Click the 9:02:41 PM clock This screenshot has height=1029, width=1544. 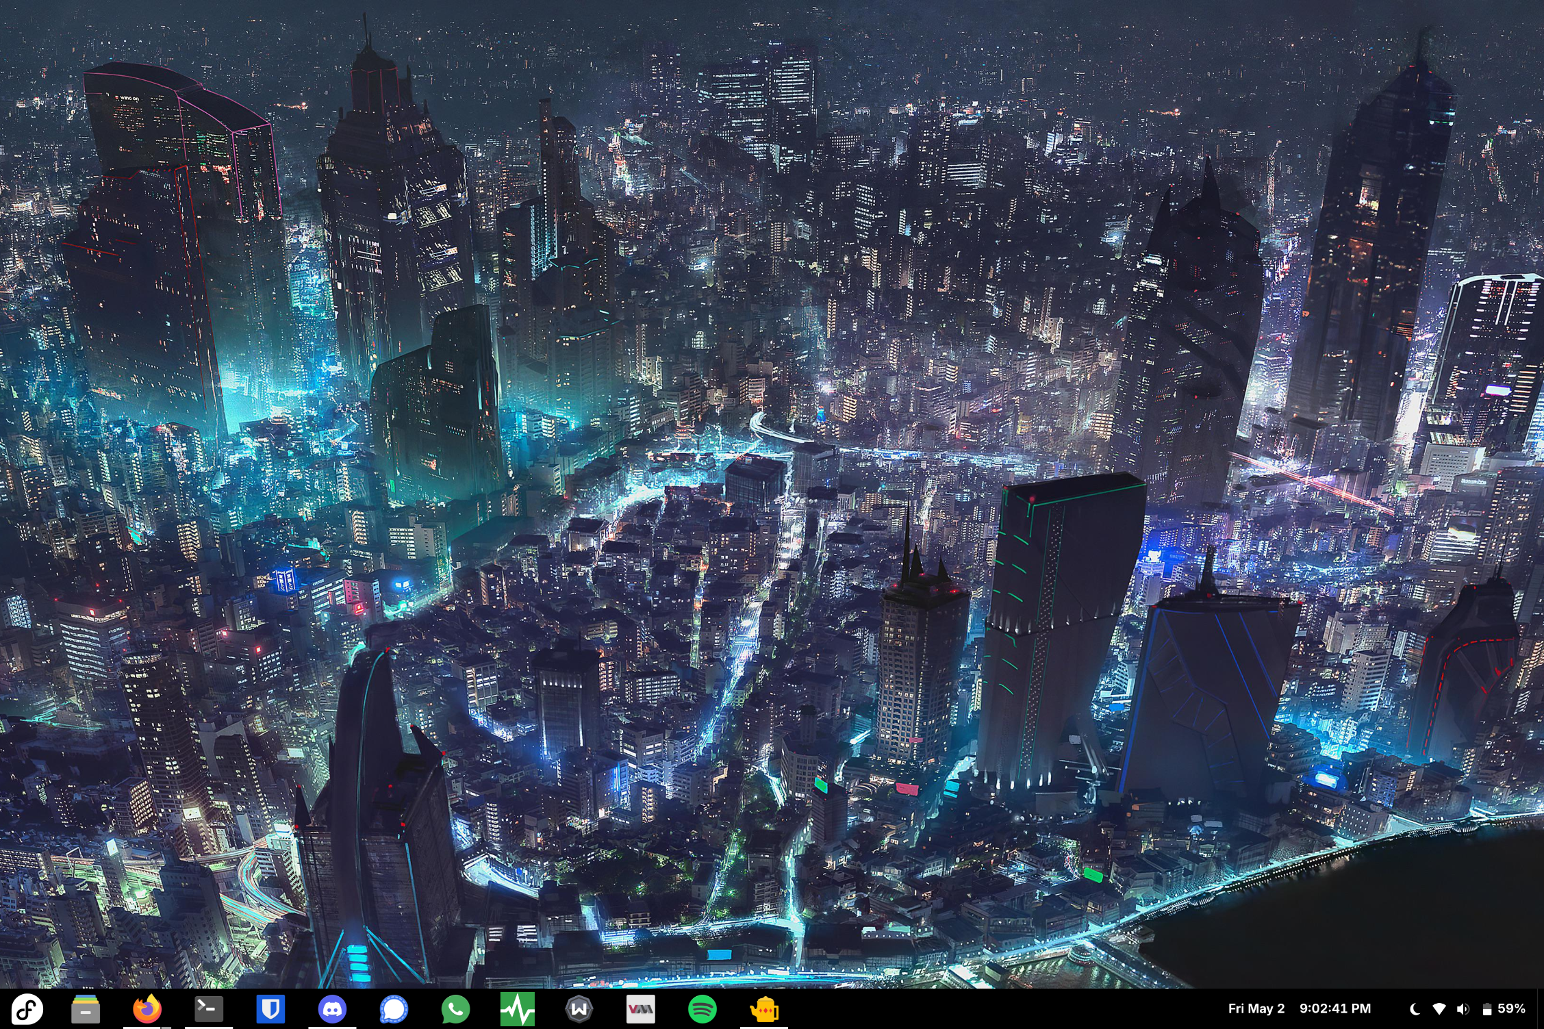click(x=1335, y=1008)
